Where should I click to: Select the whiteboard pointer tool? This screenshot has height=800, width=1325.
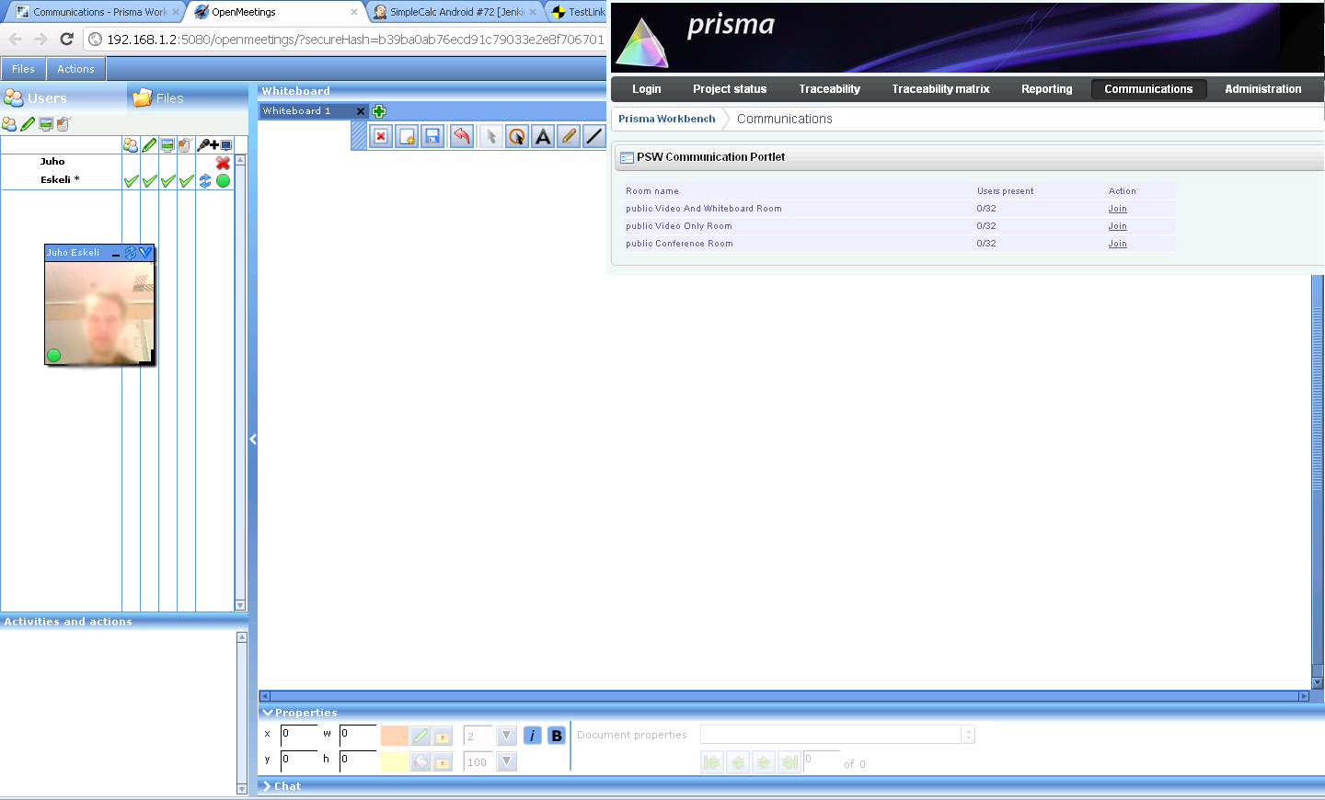click(490, 135)
